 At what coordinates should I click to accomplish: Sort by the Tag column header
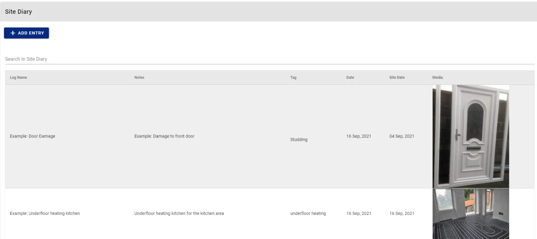(x=293, y=77)
